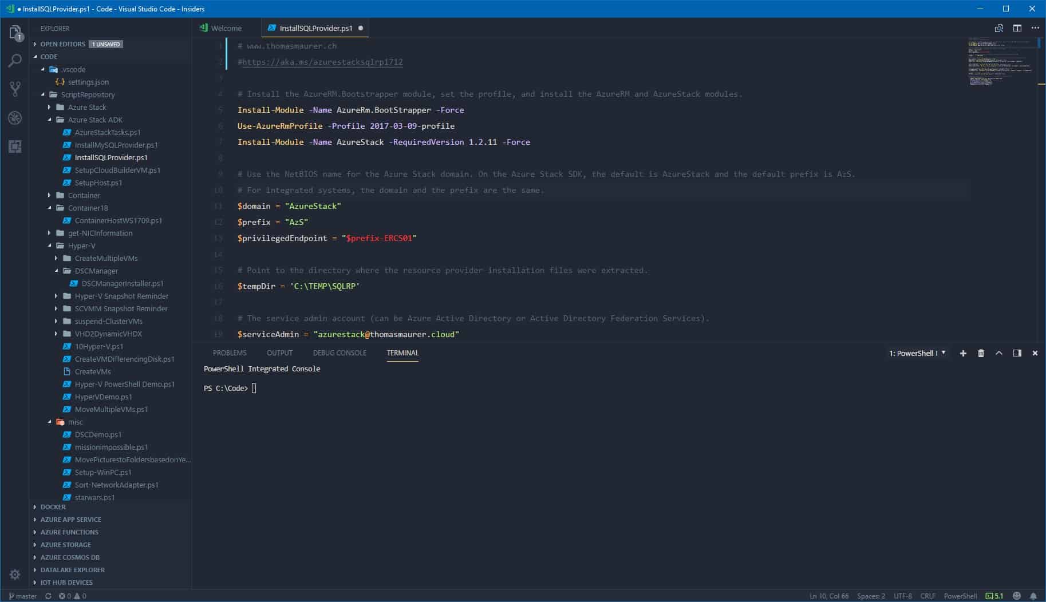Collapse the Hyper-V folder
Screen dimensions: 1046x602
point(81,245)
